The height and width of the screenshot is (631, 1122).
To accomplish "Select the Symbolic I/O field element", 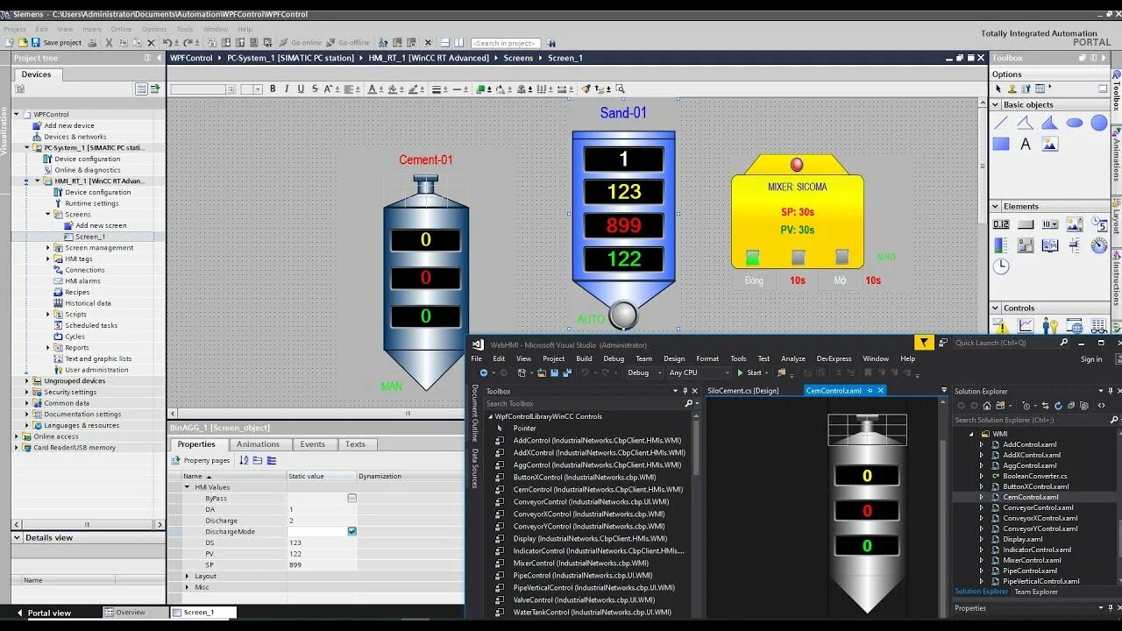I will [1049, 224].
